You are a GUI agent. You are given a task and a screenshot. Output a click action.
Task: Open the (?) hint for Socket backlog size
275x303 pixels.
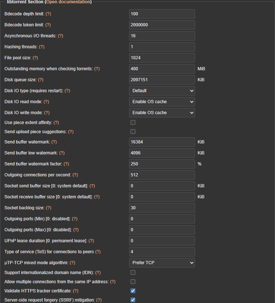48,208
